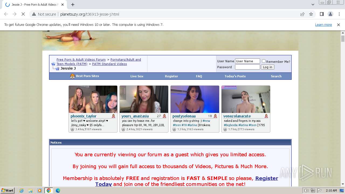This screenshot has height=194, width=345.
Task: Open venezolanacute stream thumbnail
Action: click(x=246, y=99)
